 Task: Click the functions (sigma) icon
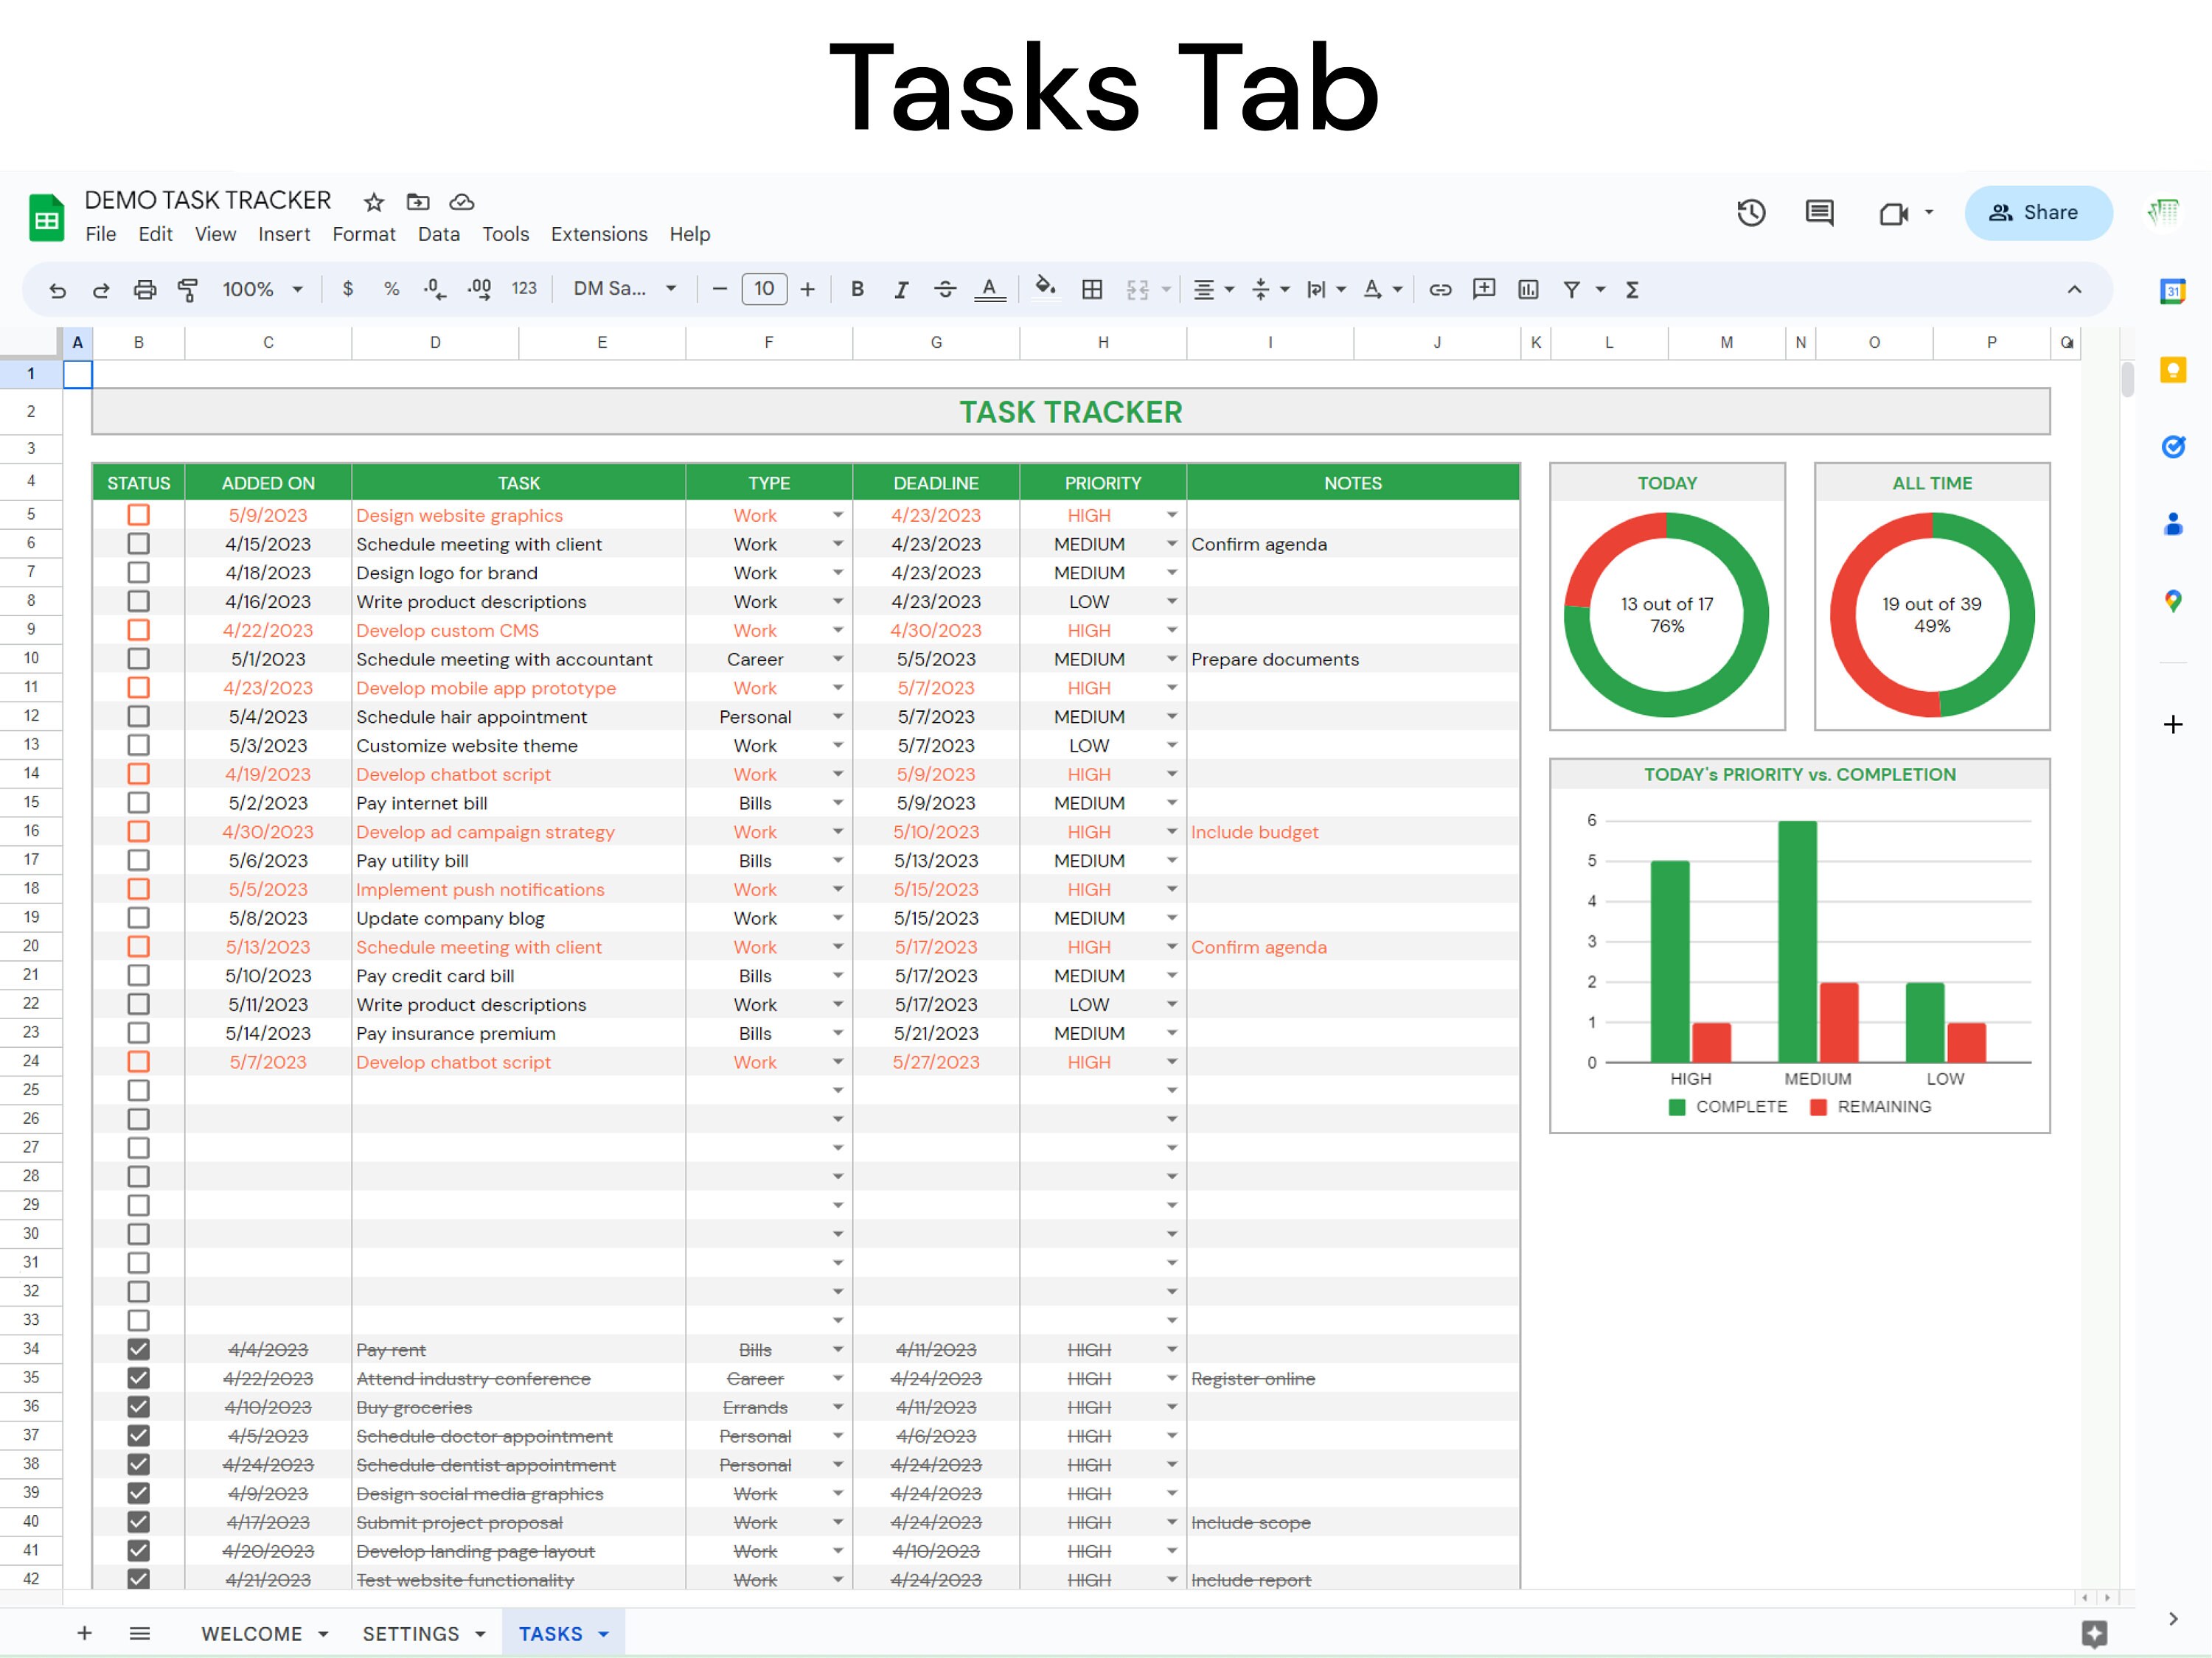coord(1632,290)
